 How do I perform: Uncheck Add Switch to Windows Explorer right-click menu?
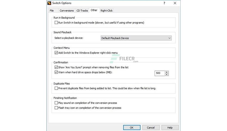(56, 53)
